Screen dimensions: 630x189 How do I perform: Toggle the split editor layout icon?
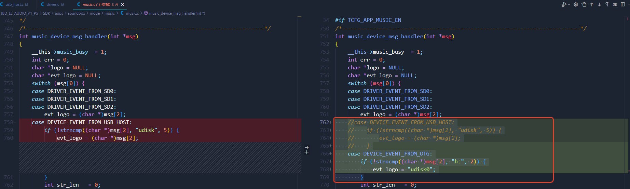point(623,4)
